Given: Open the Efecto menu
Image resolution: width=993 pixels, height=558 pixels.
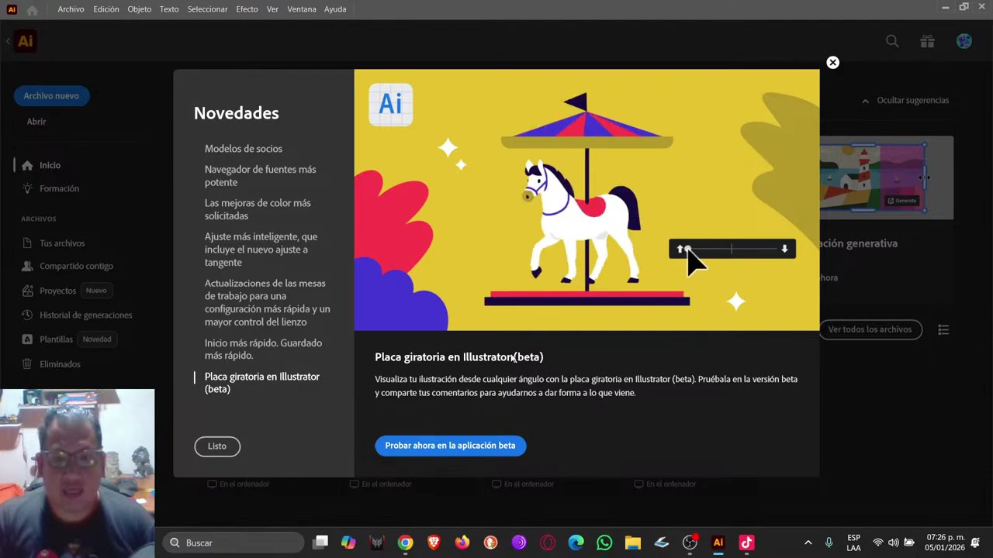Looking at the screenshot, I should (x=247, y=9).
